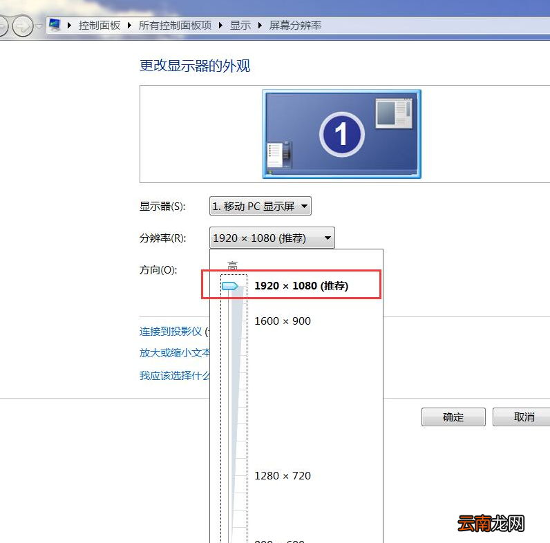The height and width of the screenshot is (543, 550).
Task: Choose 1920 × 1080 (推荐) resolution
Action: coord(301,286)
